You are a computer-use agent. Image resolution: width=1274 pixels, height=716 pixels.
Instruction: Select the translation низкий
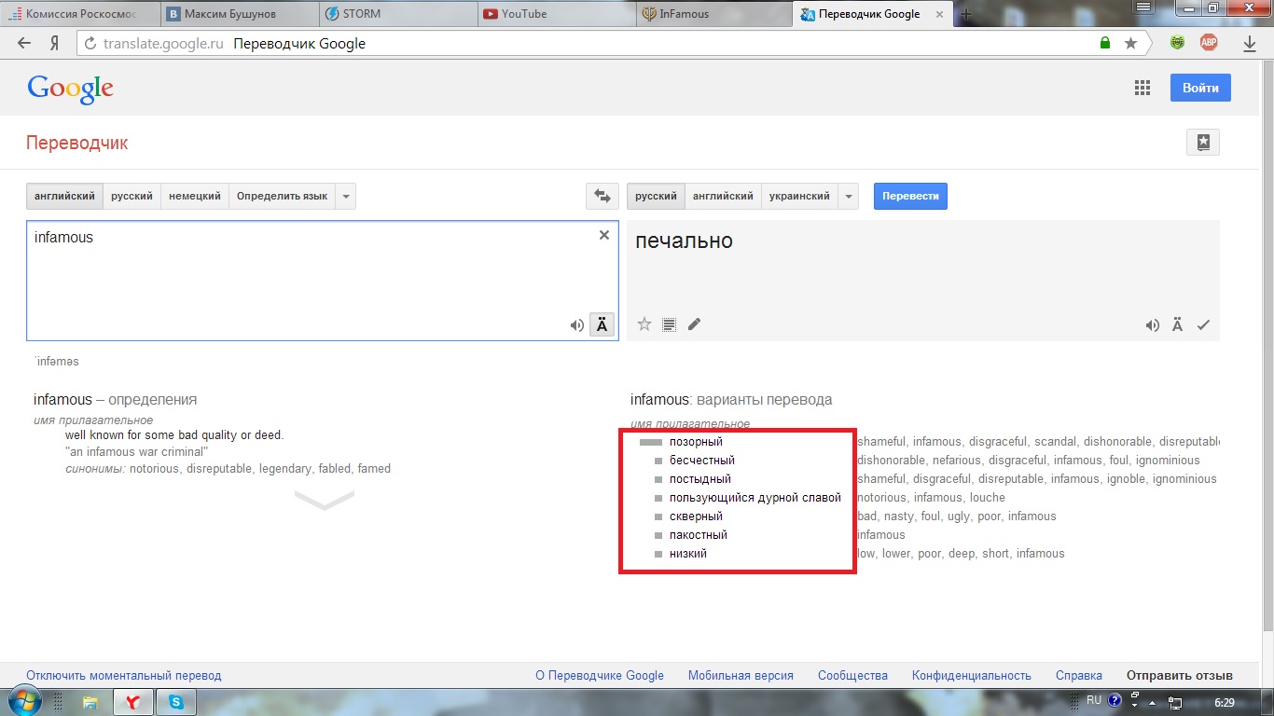pyautogui.click(x=688, y=554)
